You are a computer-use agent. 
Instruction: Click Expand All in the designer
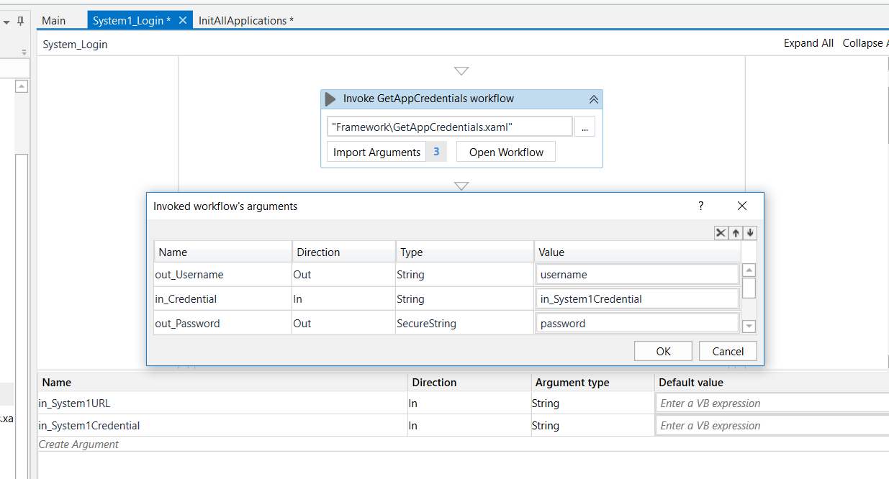(808, 43)
